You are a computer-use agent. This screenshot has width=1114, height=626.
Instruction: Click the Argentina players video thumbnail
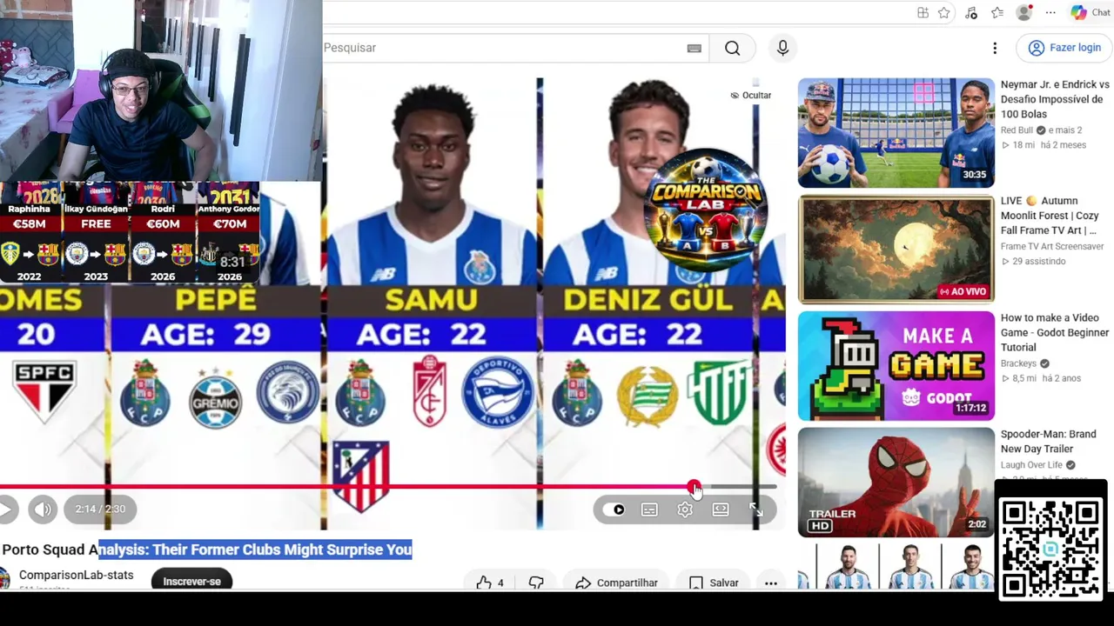[x=896, y=567]
